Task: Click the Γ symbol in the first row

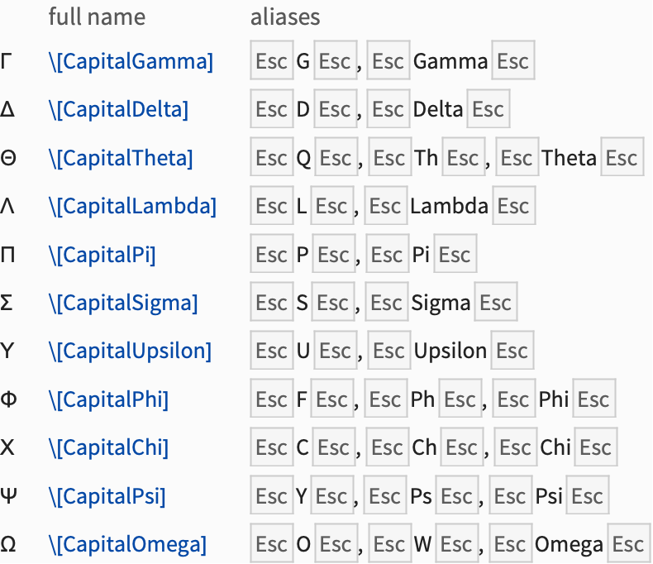Action: click(x=7, y=61)
